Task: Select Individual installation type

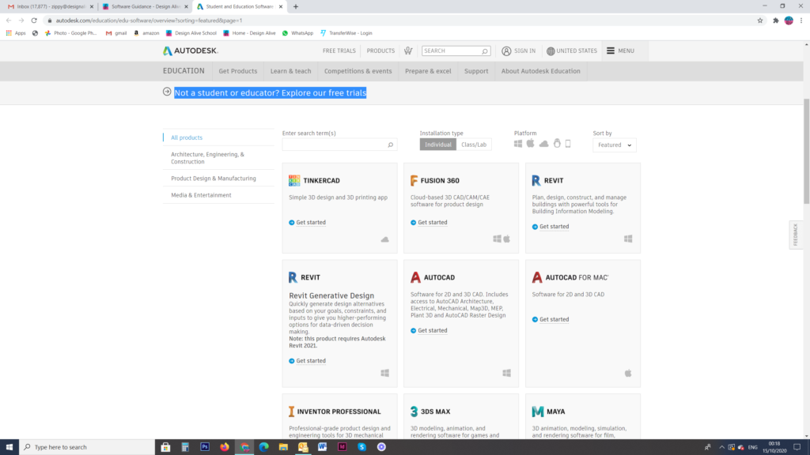Action: tap(438, 145)
